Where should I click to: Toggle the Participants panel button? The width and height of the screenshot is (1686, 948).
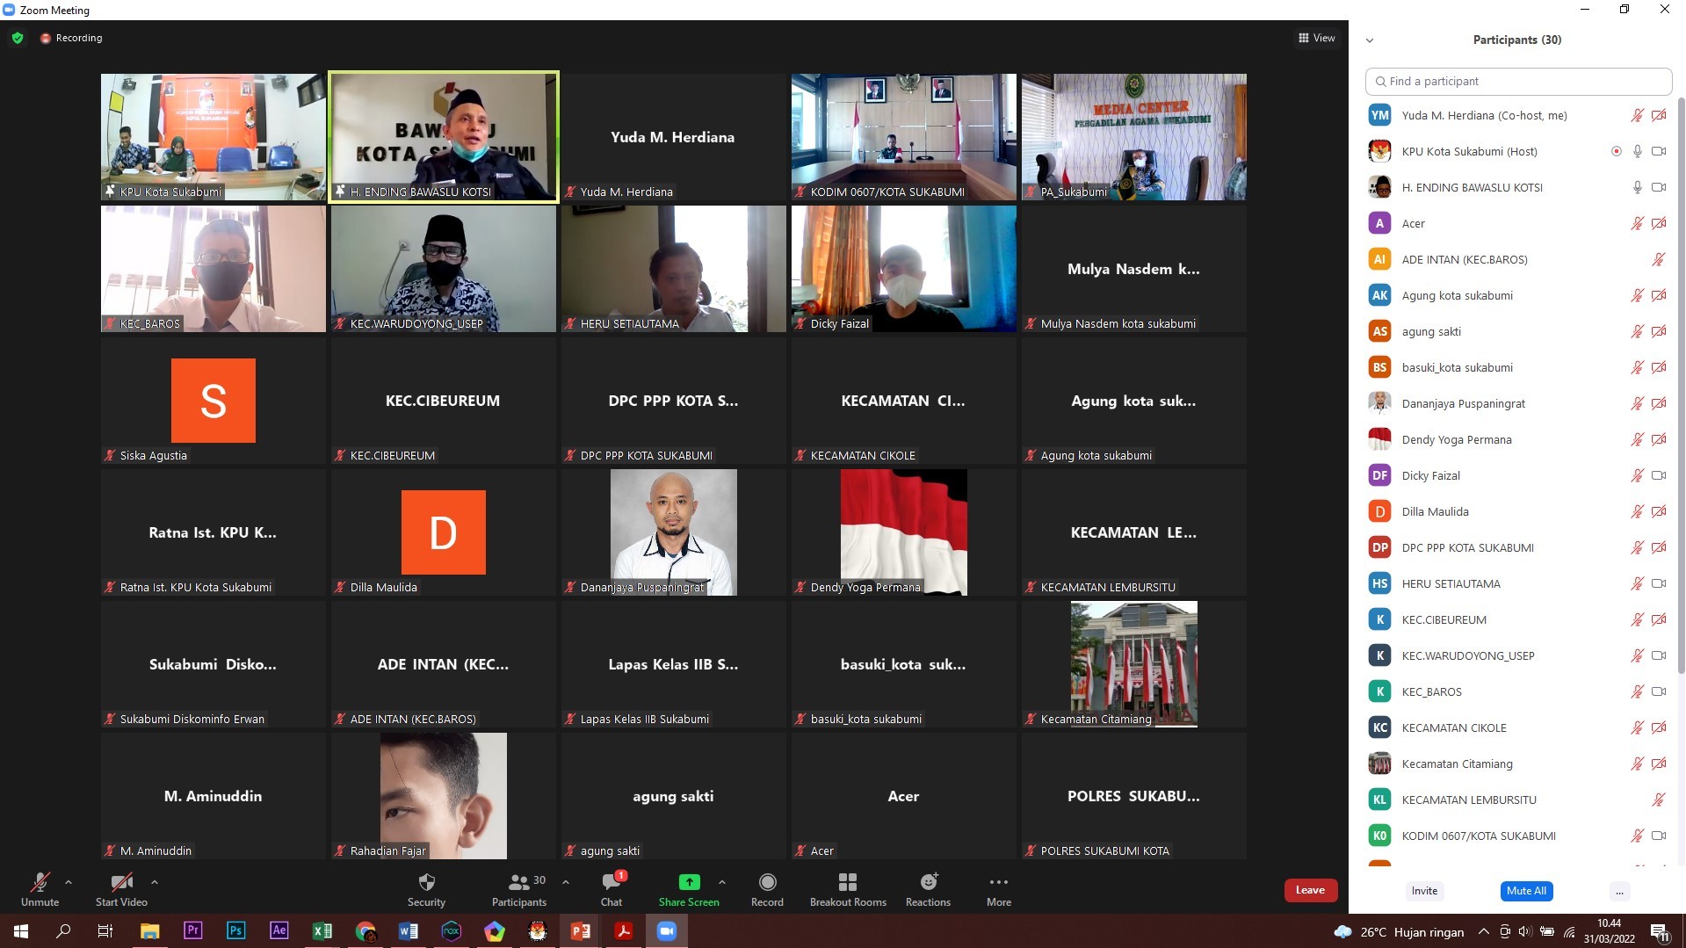coord(519,883)
